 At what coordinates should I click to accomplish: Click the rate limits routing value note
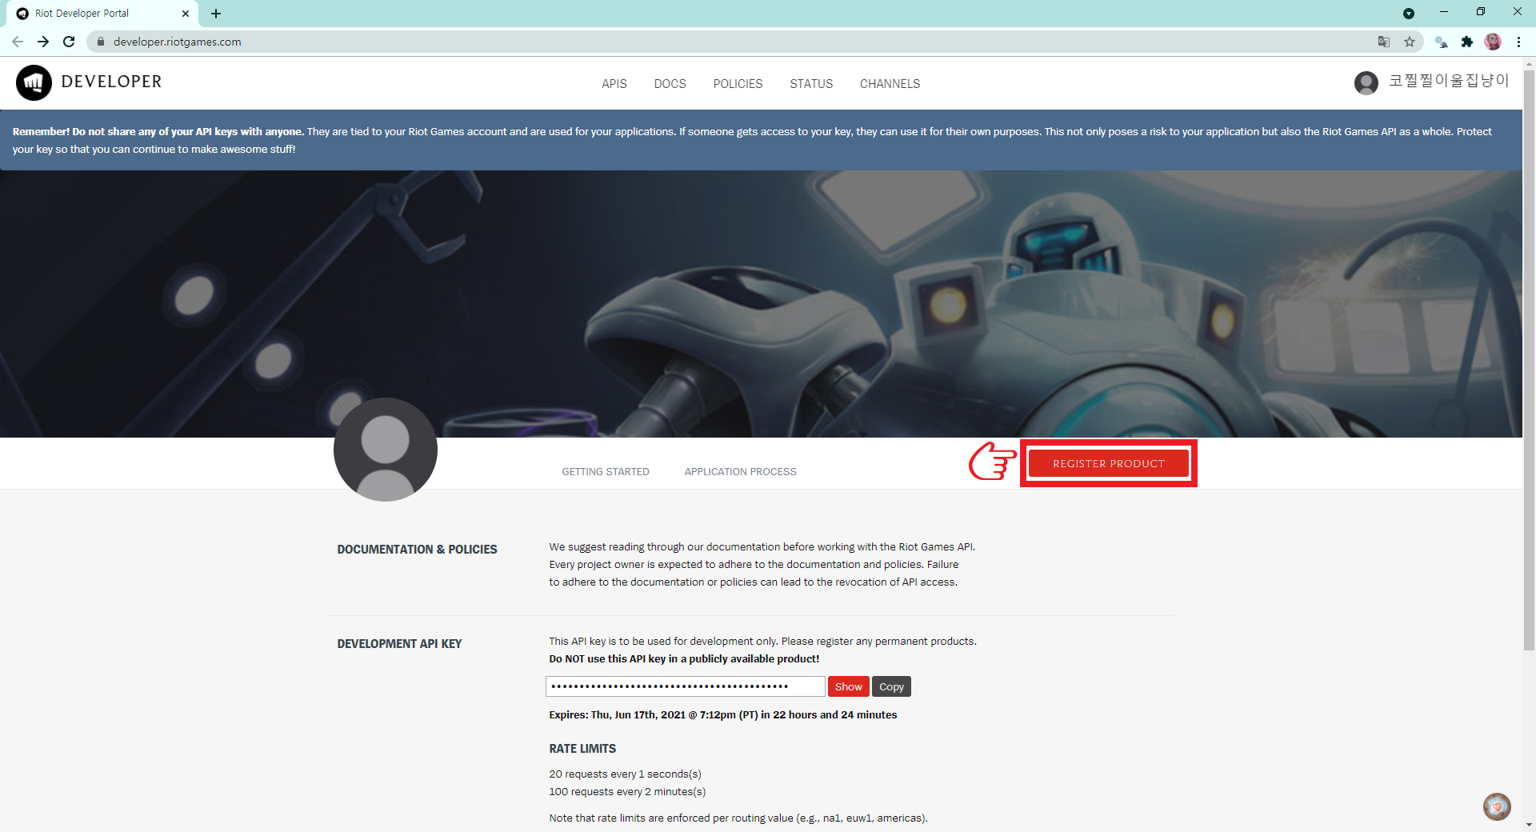click(x=738, y=818)
